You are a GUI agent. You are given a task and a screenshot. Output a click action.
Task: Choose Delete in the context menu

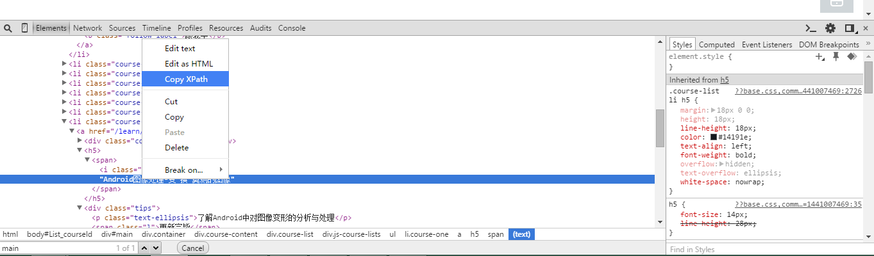(x=185, y=148)
